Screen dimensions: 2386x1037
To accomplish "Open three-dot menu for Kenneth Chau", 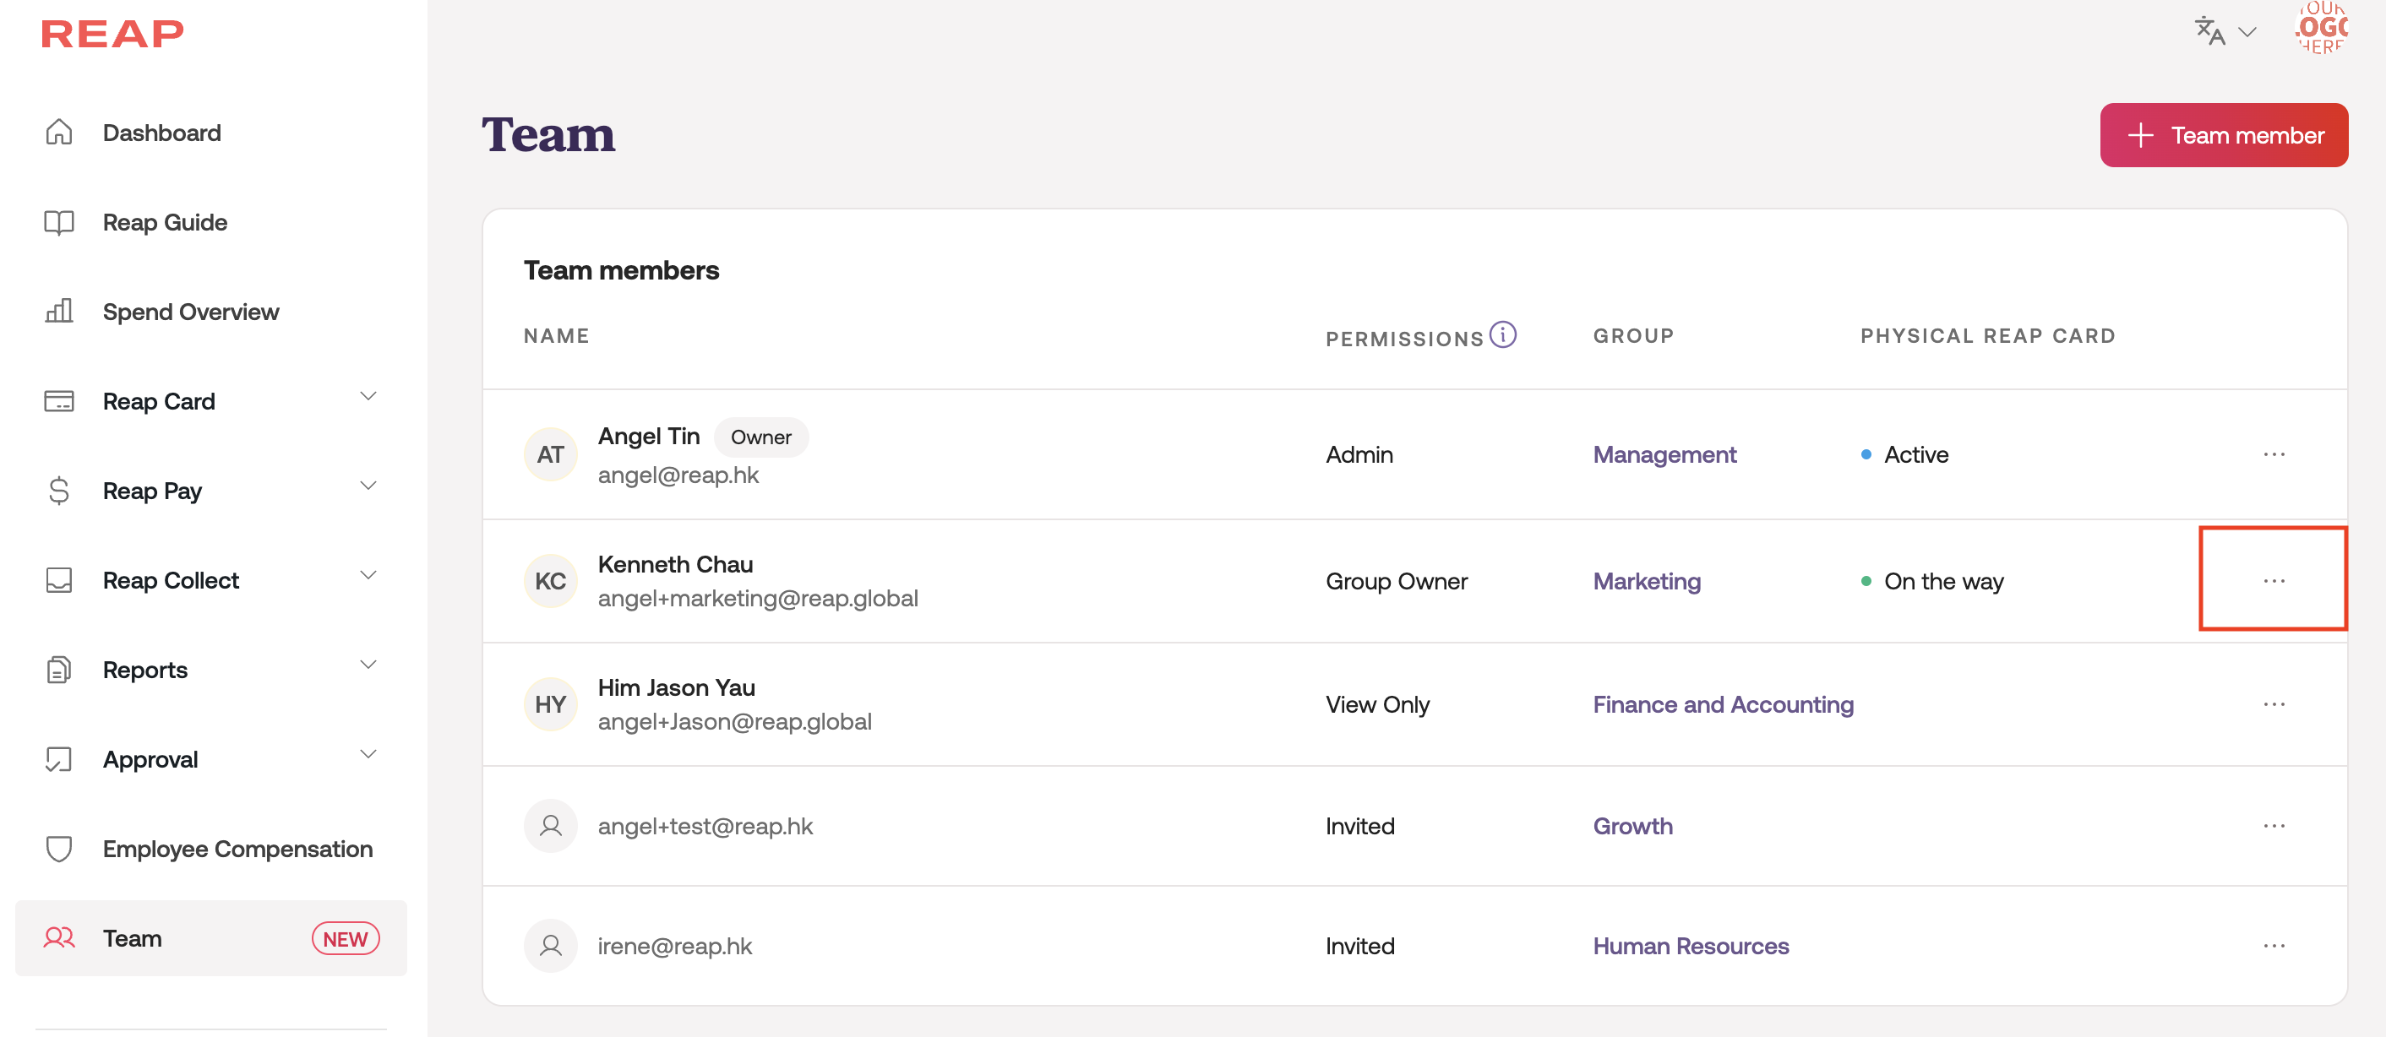I will point(2274,582).
